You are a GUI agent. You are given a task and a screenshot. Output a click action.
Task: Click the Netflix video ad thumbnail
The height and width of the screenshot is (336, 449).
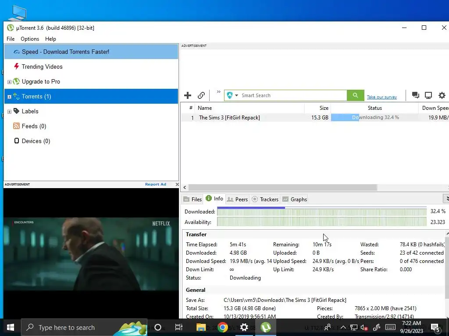[91, 254]
